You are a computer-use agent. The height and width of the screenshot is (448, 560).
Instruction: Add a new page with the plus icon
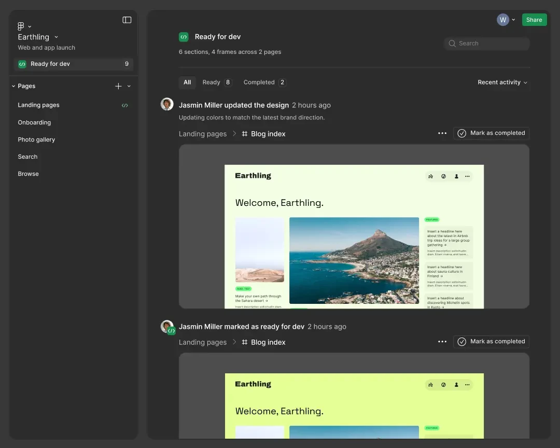tap(118, 86)
